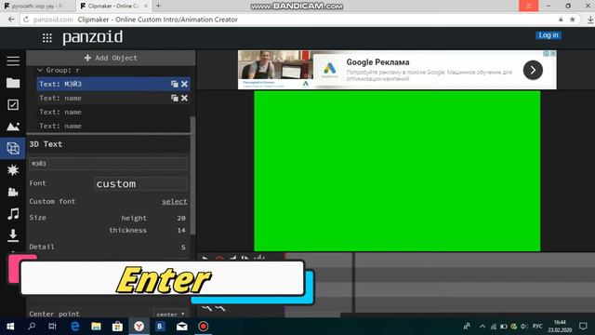
Task: Open Yandex Browser on the taskbar
Action: pyautogui.click(x=139, y=327)
